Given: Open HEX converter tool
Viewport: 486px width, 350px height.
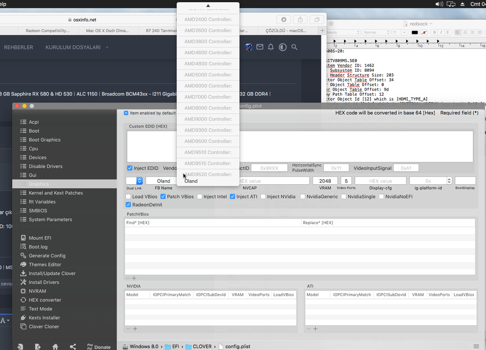Looking at the screenshot, I should tap(45, 300).
